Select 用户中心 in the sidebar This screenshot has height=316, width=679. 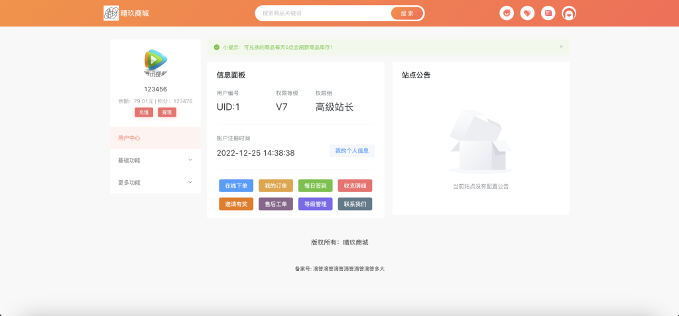(x=155, y=138)
